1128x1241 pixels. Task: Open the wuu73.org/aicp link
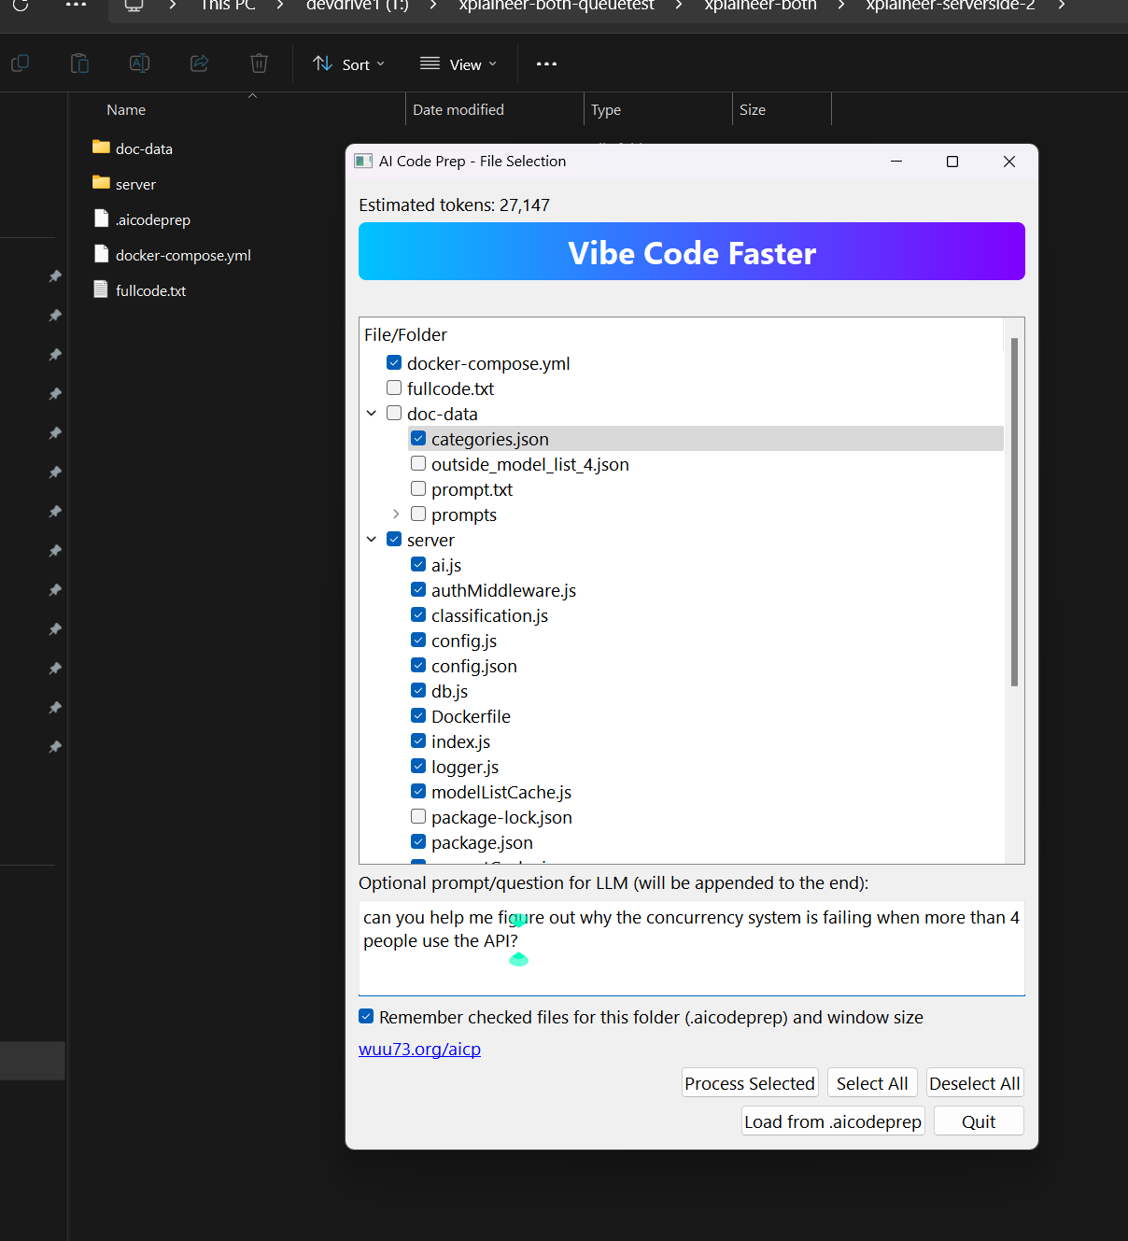[419, 1049]
